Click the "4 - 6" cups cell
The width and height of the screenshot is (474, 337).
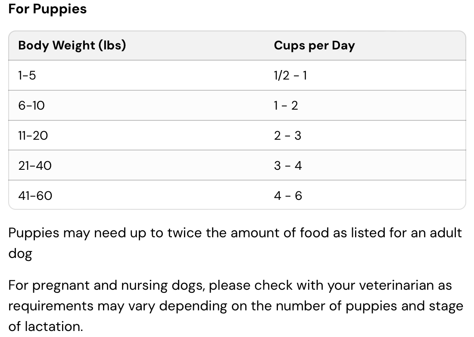(288, 196)
